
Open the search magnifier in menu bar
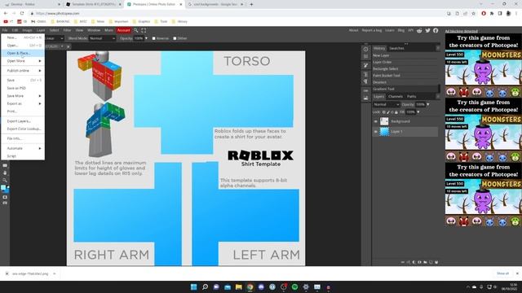pos(136,30)
